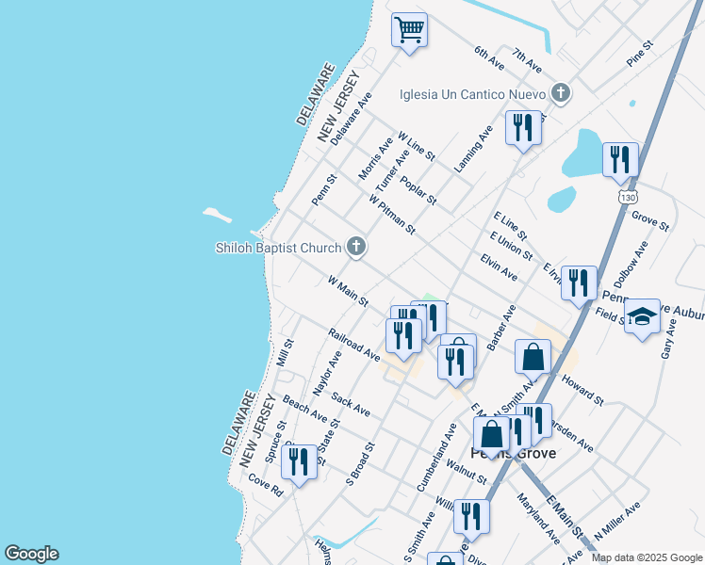Click the restaurant marker beside Lanning Ave
This screenshot has width=705, height=565.
click(x=523, y=127)
